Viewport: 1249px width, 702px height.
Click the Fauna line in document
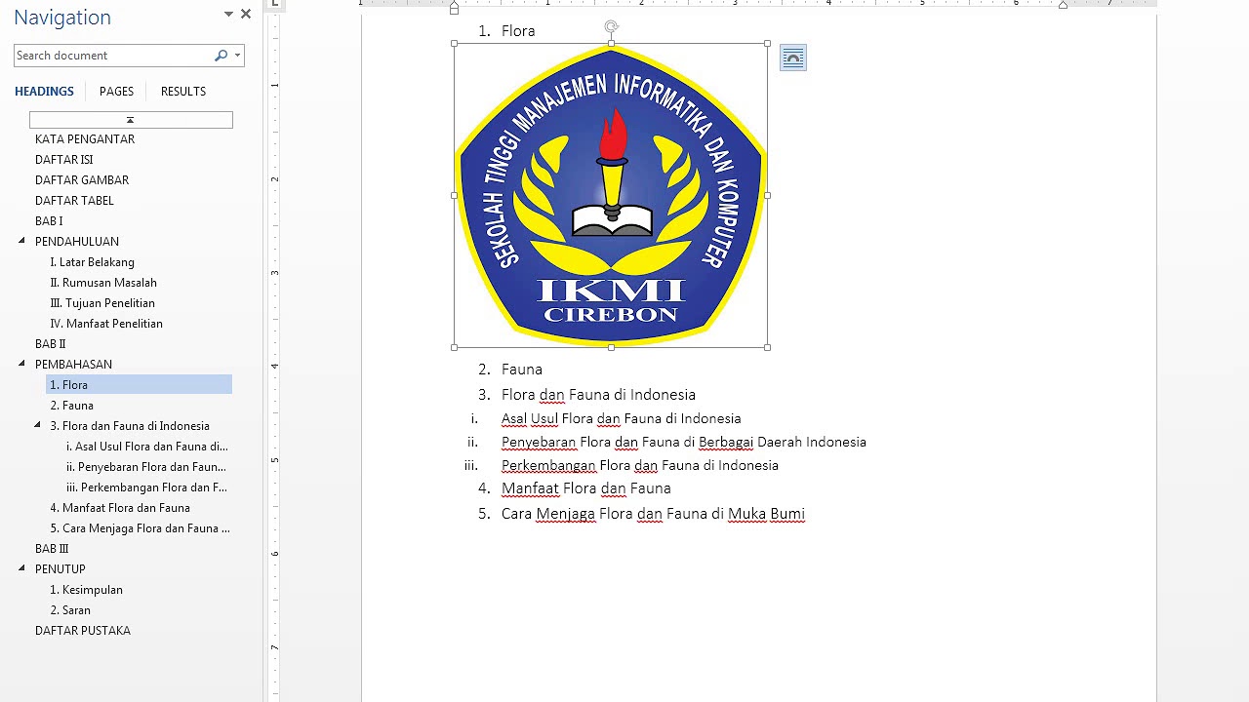(522, 370)
